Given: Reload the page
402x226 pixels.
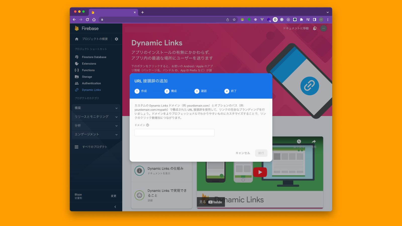Looking at the screenshot, I should click(87, 20).
